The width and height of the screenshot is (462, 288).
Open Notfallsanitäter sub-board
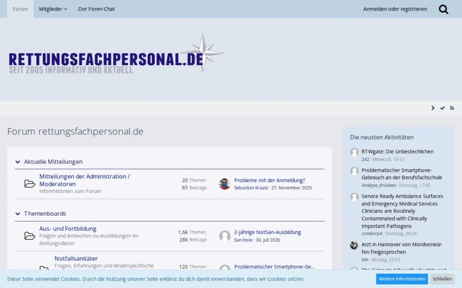coord(76,259)
